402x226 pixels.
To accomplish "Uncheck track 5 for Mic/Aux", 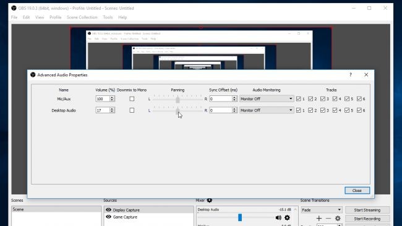I will (x=347, y=99).
